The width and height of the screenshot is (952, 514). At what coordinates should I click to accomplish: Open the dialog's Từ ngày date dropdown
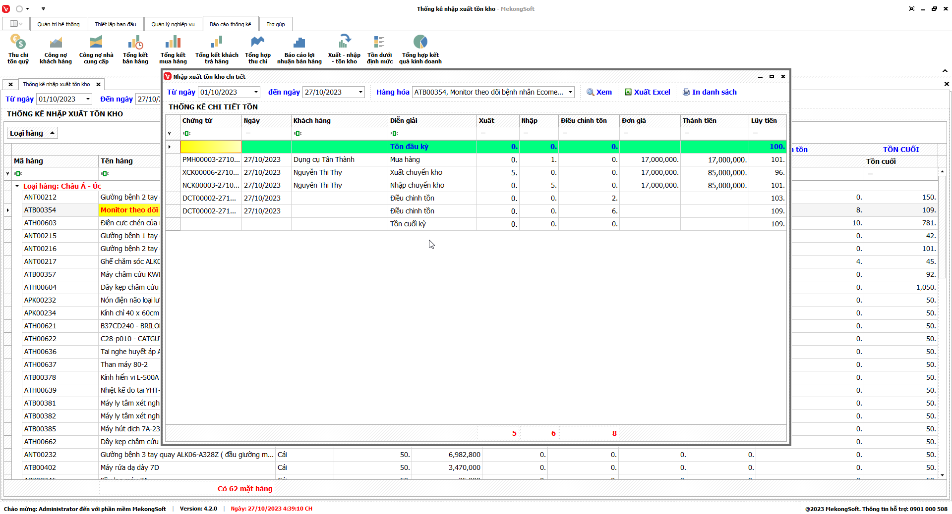click(x=256, y=92)
